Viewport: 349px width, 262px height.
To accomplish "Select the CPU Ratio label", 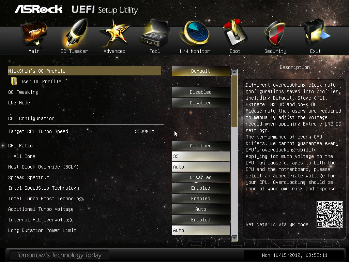I will pyautogui.click(x=20, y=146).
